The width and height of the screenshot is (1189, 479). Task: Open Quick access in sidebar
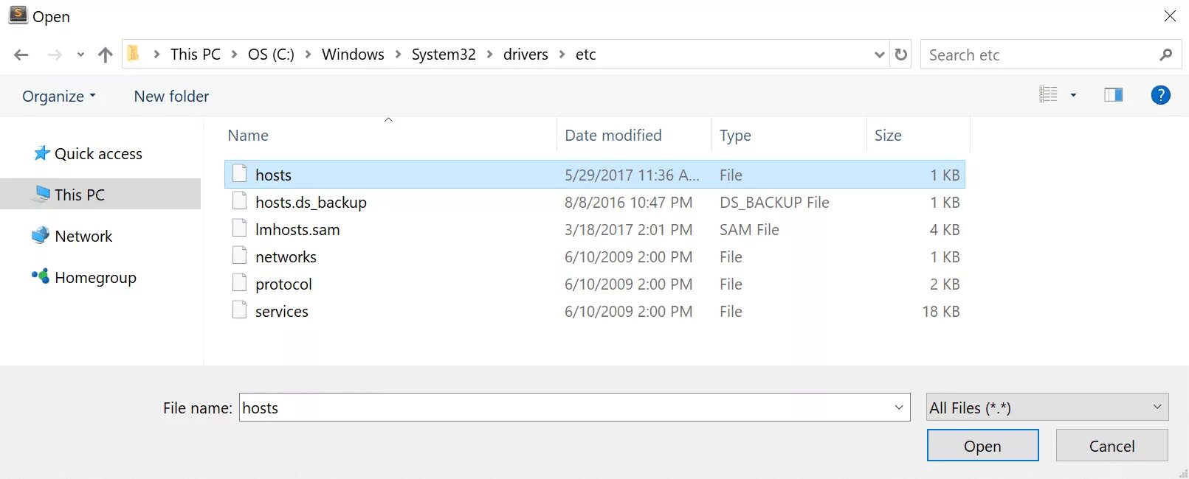coord(97,154)
